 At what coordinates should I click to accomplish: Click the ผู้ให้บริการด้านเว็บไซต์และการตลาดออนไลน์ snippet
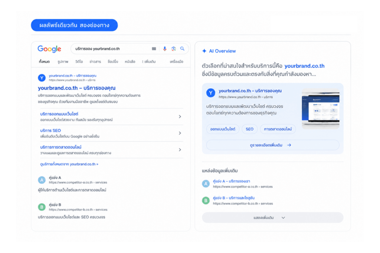coord(72,190)
